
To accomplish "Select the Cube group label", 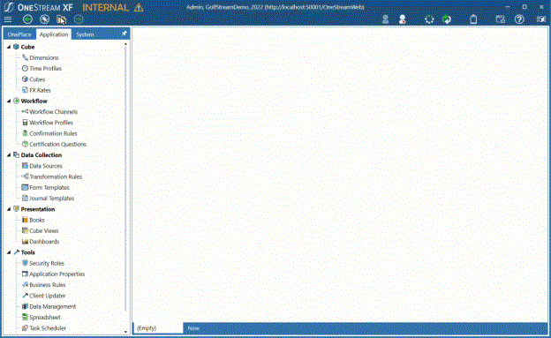I will coord(27,47).
